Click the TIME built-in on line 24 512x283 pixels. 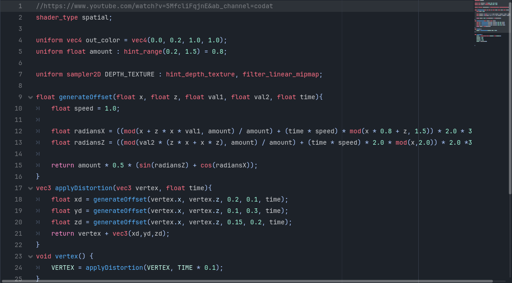pos(185,268)
